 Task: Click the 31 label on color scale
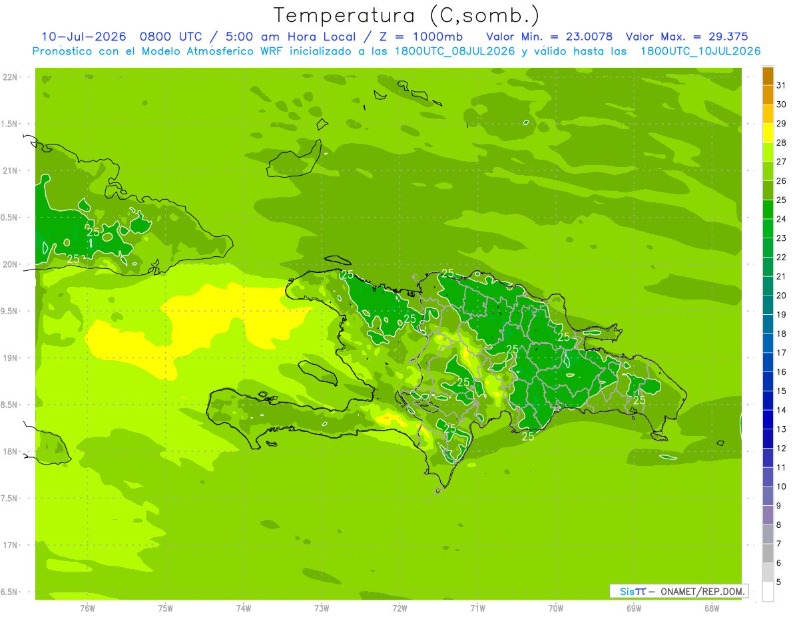coord(782,85)
